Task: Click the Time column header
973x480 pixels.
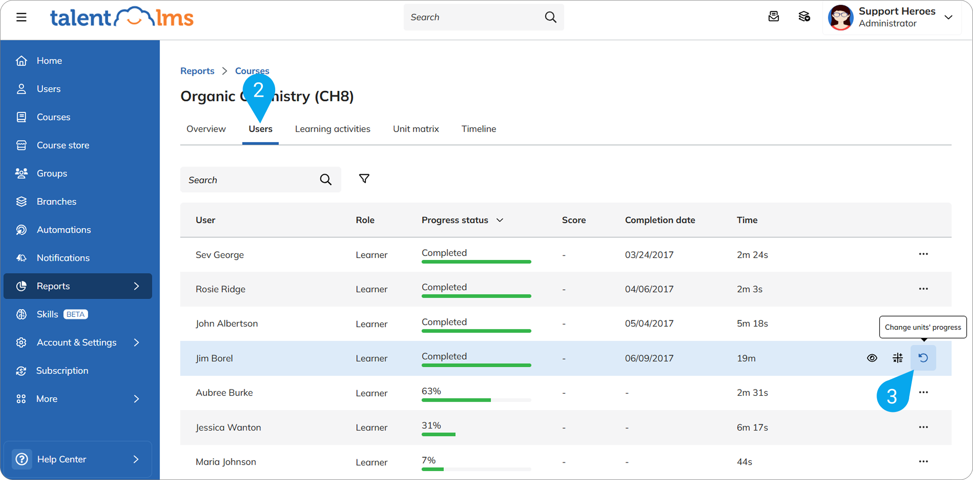Action: [747, 220]
